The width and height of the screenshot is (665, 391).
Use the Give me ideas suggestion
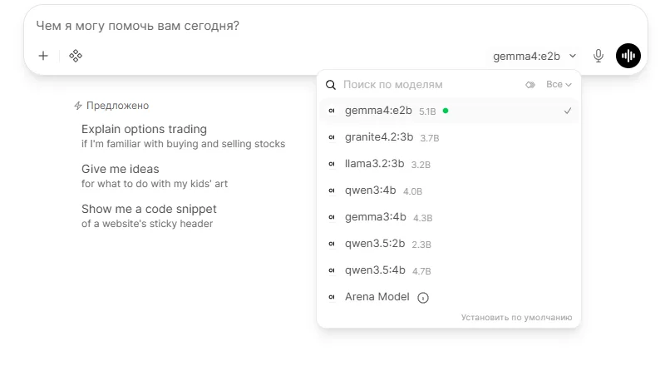pos(155,176)
